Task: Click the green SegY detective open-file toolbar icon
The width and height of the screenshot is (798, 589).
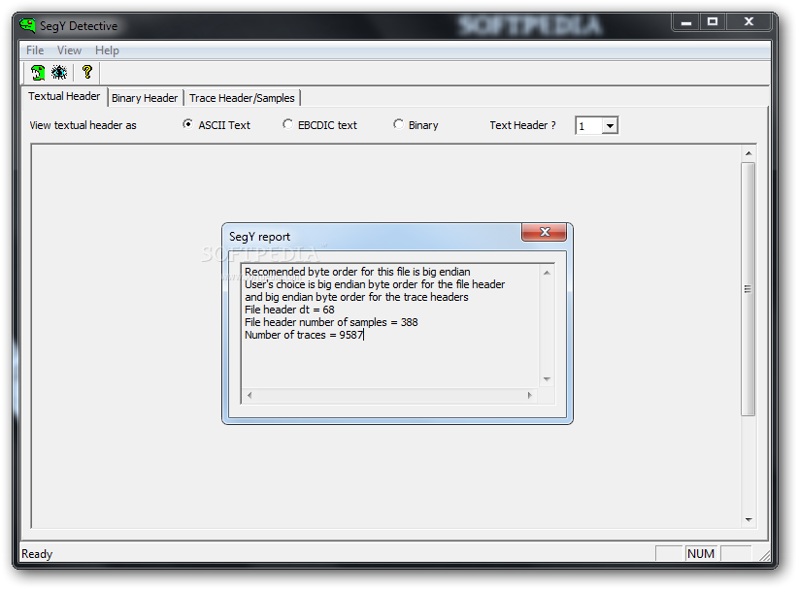Action: (38, 73)
